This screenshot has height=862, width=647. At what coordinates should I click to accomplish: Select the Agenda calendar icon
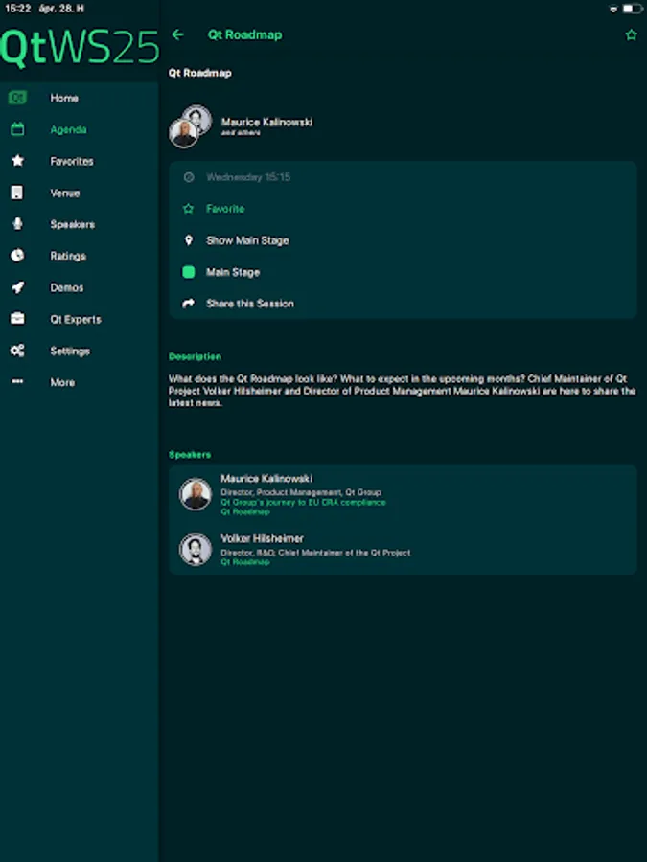tap(17, 129)
